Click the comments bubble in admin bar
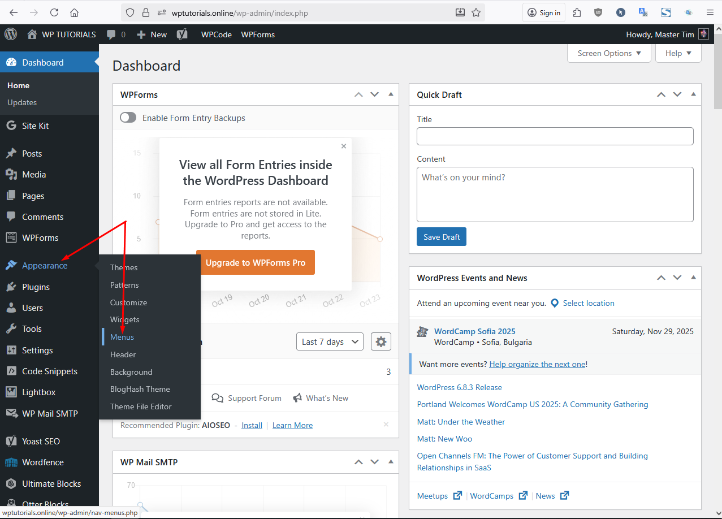Image resolution: width=722 pixels, height=519 pixels. click(x=115, y=34)
